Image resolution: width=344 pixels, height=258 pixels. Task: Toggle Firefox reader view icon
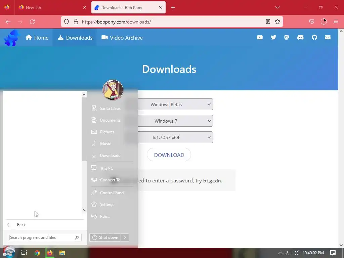(x=268, y=22)
